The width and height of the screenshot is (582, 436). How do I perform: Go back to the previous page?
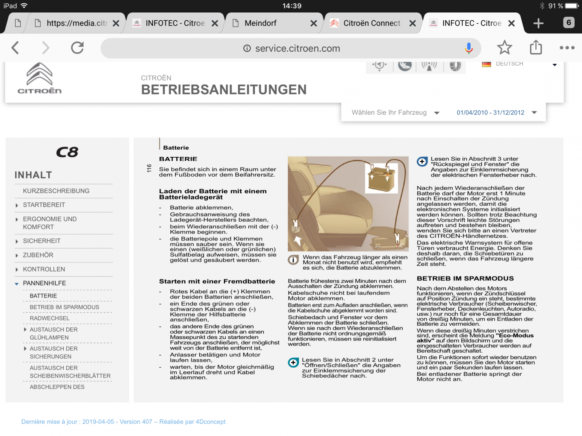pyautogui.click(x=15, y=48)
